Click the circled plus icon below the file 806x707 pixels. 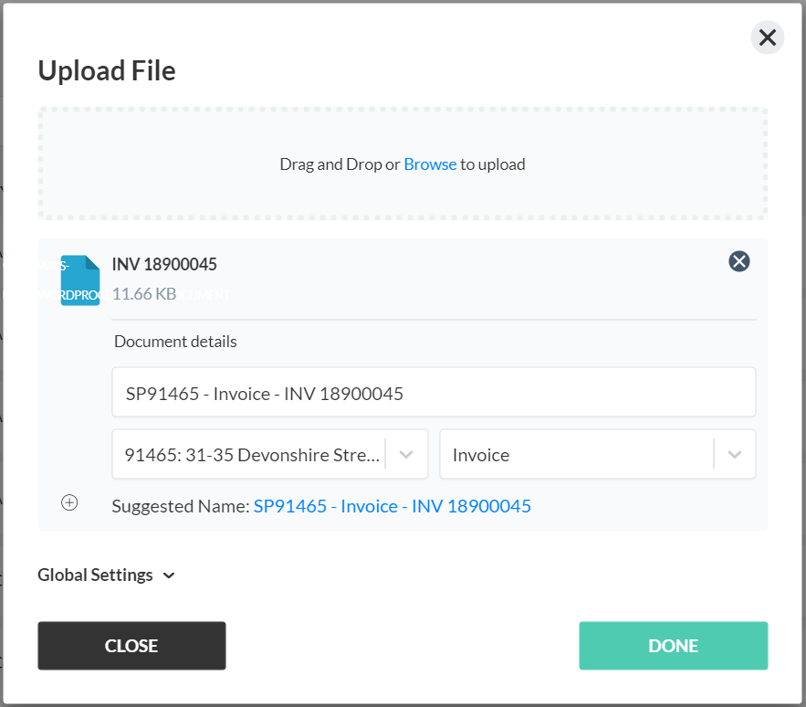coord(69,502)
